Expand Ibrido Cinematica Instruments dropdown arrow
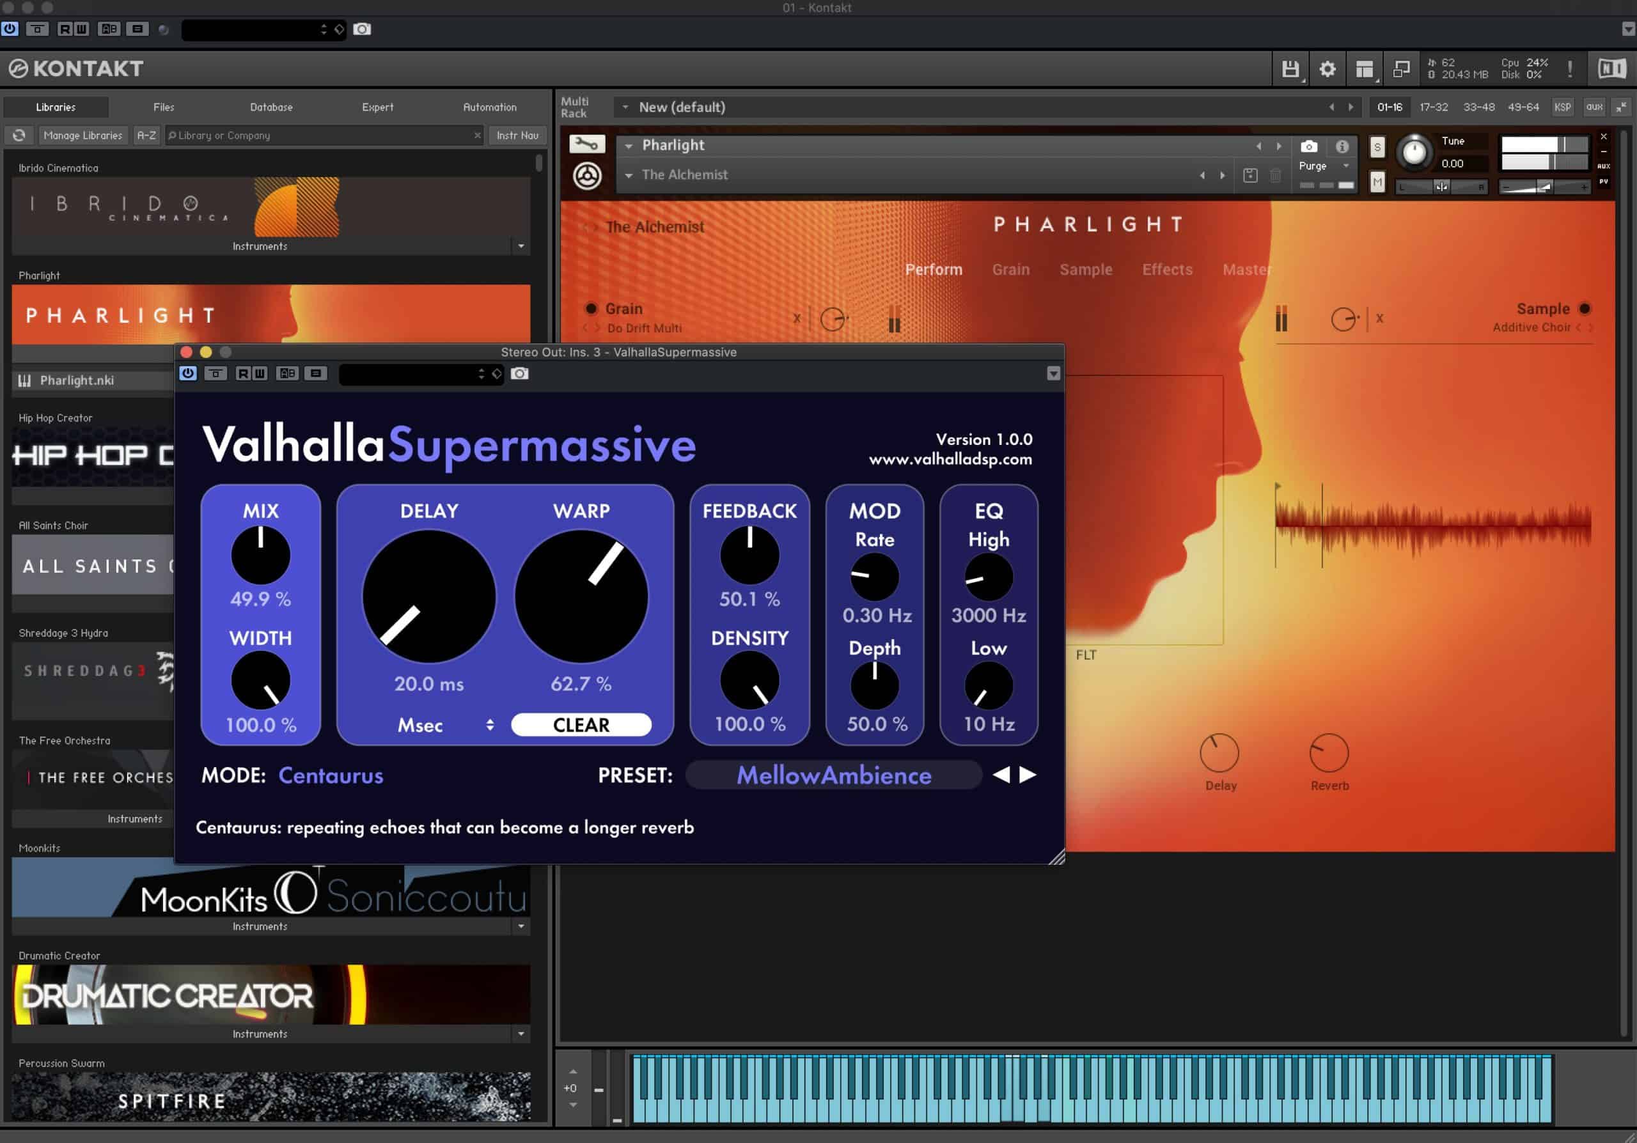 pos(521,247)
